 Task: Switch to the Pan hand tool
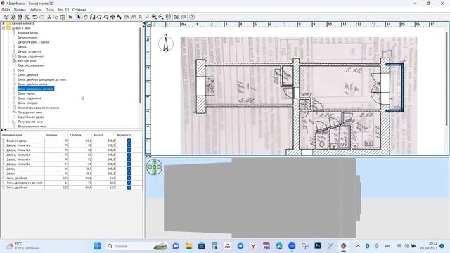[86, 17]
